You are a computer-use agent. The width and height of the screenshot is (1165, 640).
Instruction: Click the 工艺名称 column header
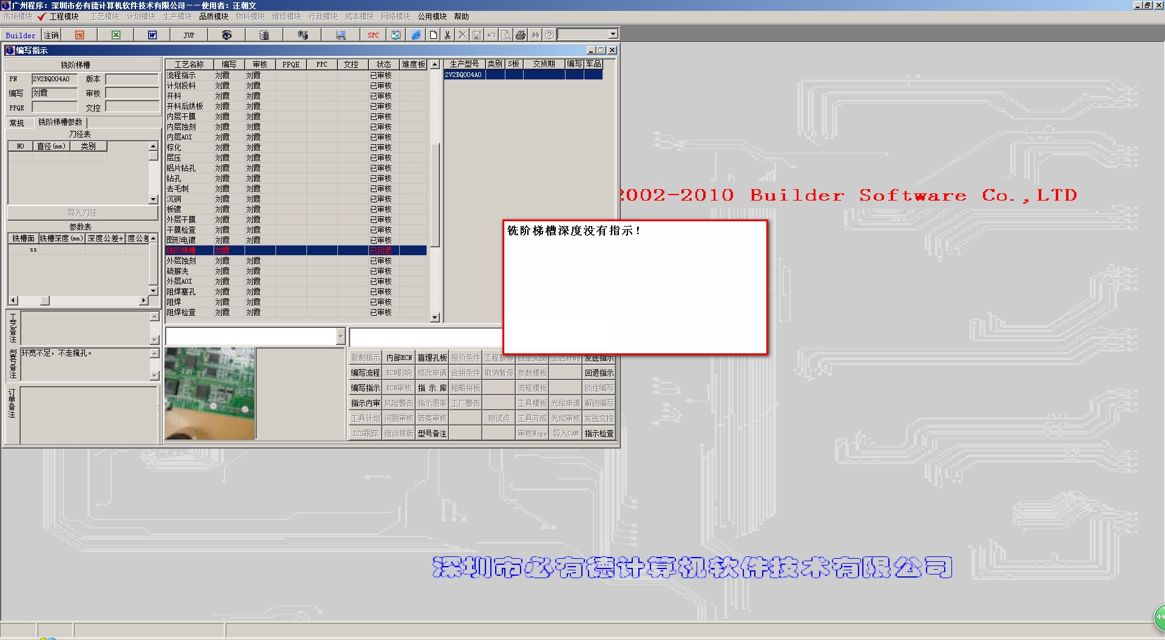click(x=189, y=64)
